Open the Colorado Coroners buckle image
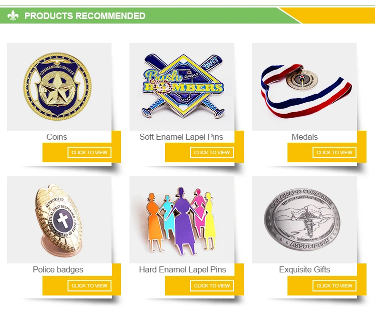This screenshot has height=314, width=375. pos(304,220)
